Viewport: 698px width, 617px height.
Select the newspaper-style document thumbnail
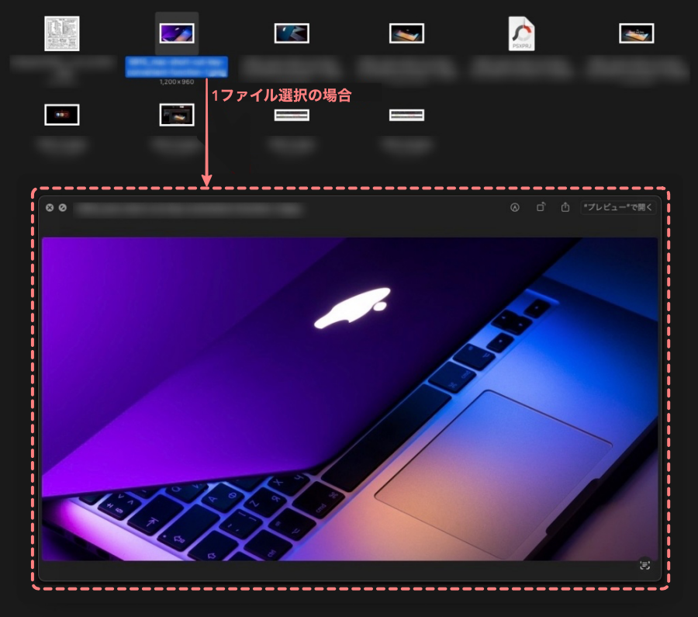coord(62,33)
